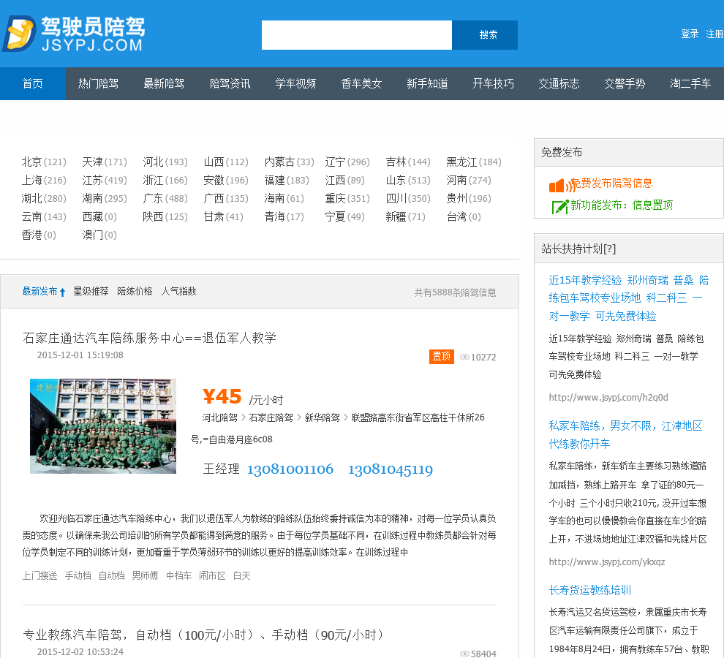Select region 北京 (121)
The image size is (724, 658).
click(44, 162)
